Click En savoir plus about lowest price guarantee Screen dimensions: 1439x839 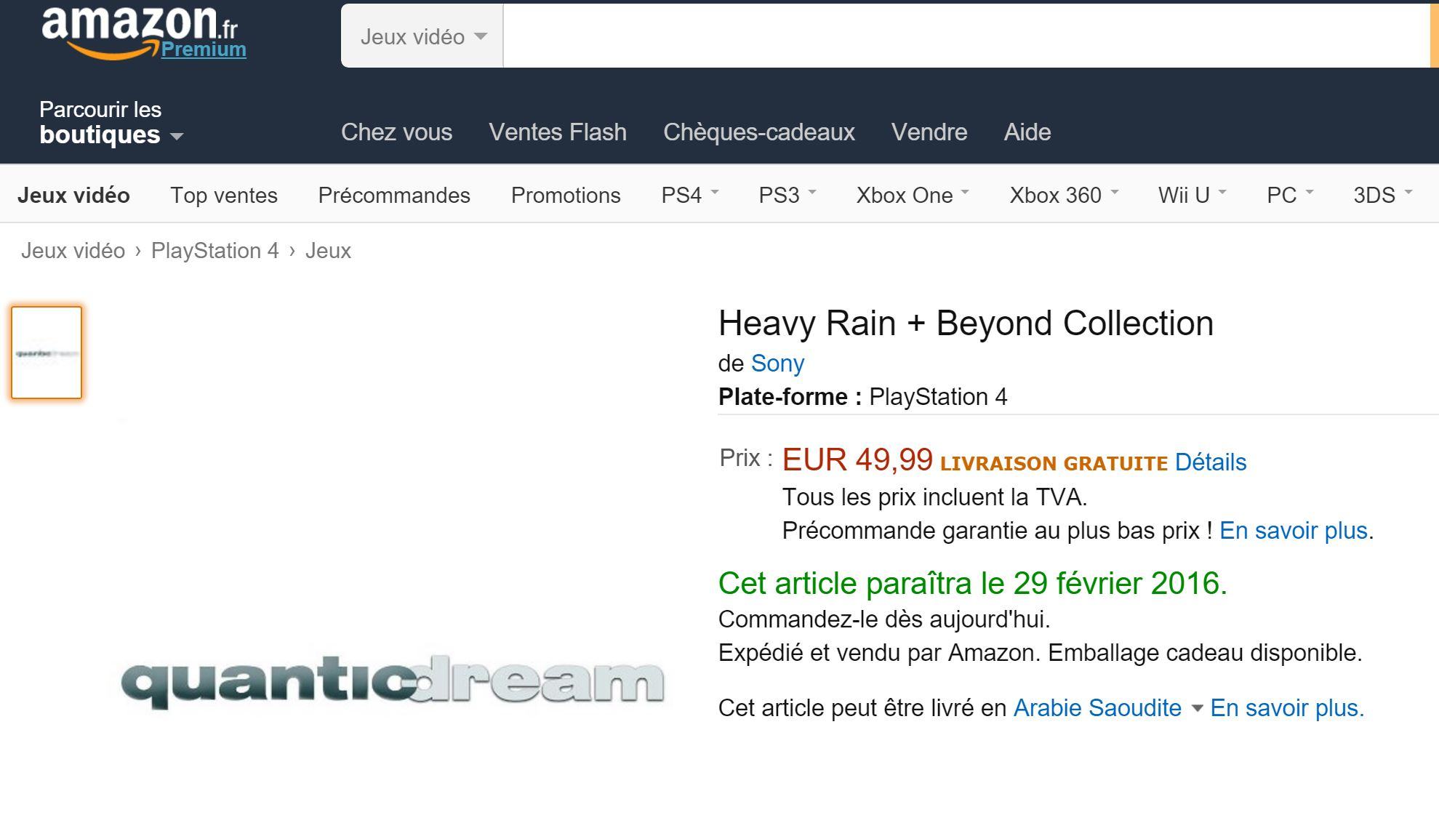(x=1294, y=531)
